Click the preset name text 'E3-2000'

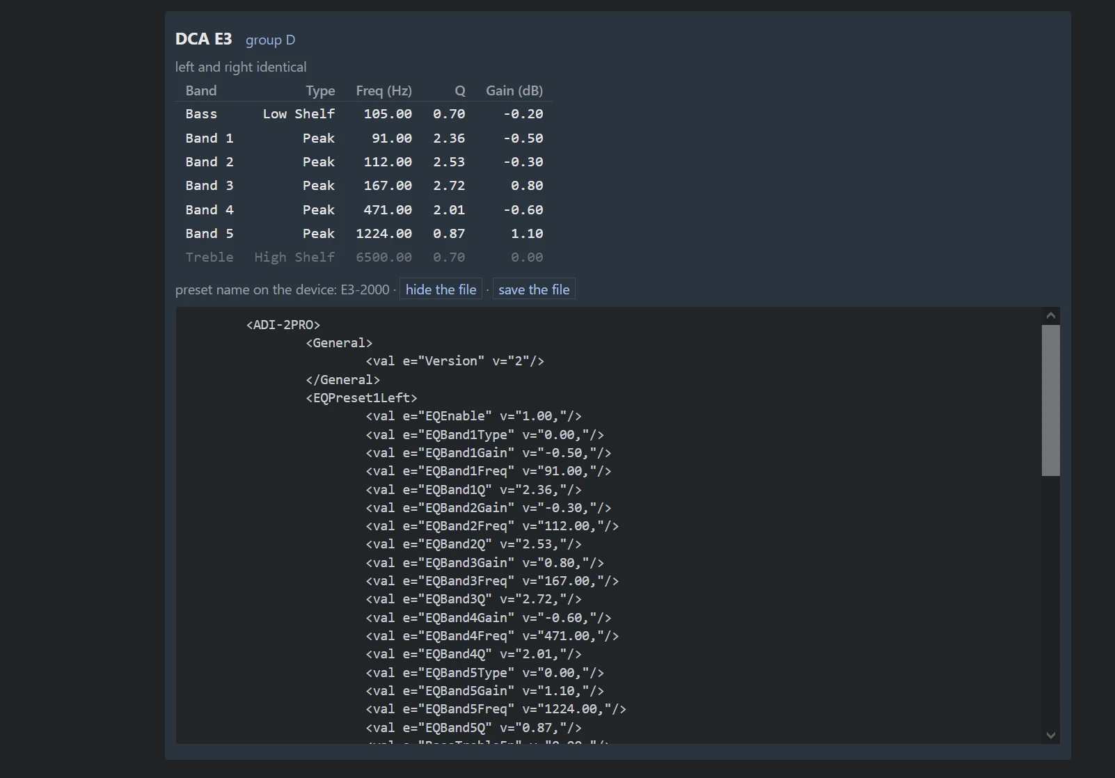[365, 289]
